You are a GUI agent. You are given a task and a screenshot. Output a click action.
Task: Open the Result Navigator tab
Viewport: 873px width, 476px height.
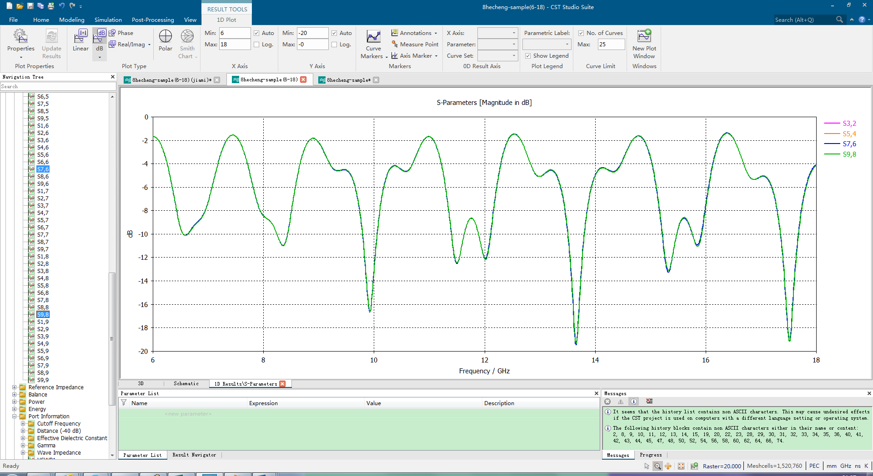[x=194, y=455]
